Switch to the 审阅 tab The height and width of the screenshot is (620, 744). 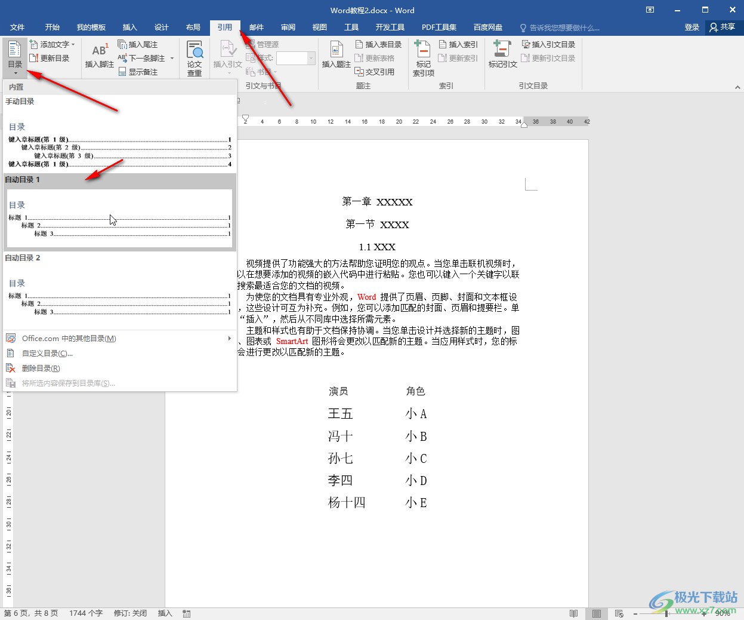(x=288, y=27)
